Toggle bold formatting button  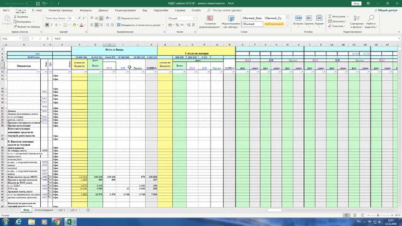tap(47, 25)
